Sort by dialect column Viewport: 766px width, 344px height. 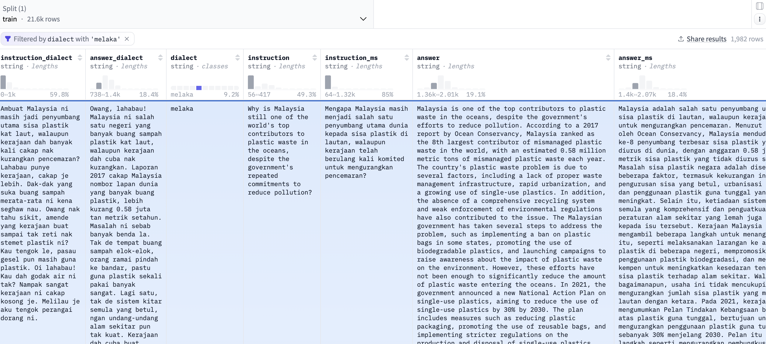click(x=237, y=58)
